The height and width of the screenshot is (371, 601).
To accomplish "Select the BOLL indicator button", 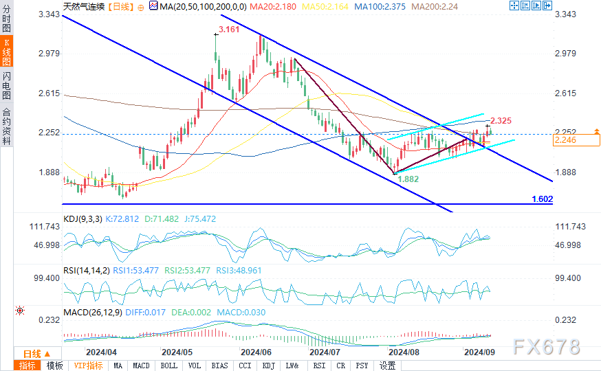I will coord(168,366).
